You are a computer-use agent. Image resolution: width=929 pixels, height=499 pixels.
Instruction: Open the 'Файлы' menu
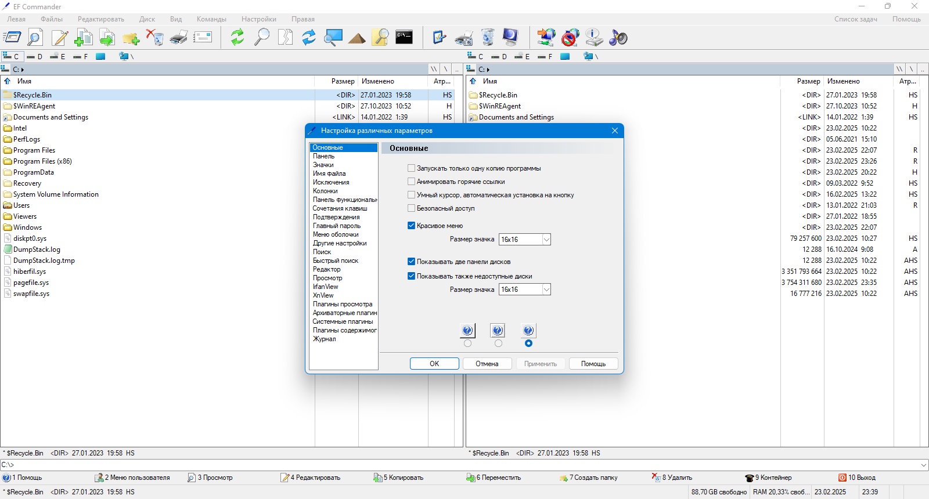point(52,19)
